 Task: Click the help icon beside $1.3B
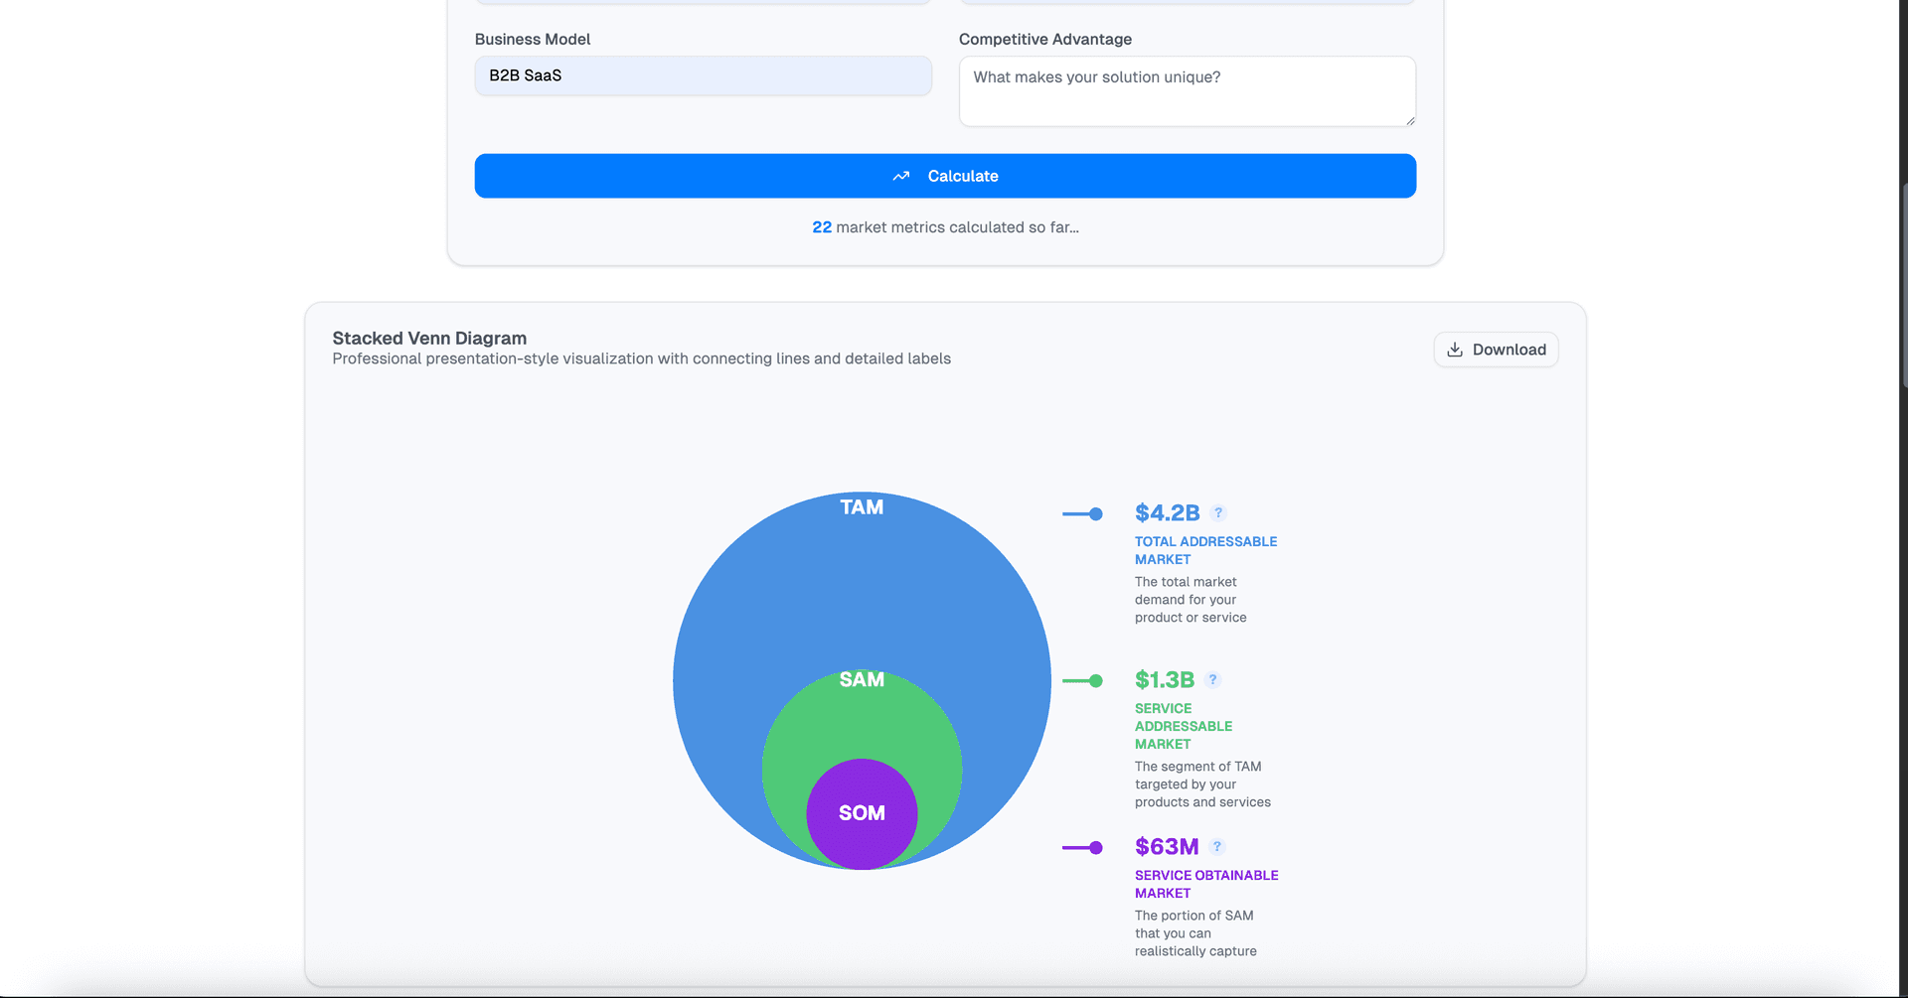1212,680
